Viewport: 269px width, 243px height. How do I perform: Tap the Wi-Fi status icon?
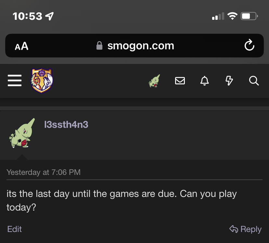(x=232, y=16)
